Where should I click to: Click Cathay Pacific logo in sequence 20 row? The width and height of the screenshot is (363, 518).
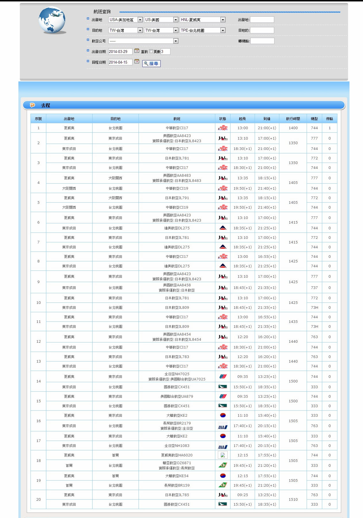[x=223, y=504]
